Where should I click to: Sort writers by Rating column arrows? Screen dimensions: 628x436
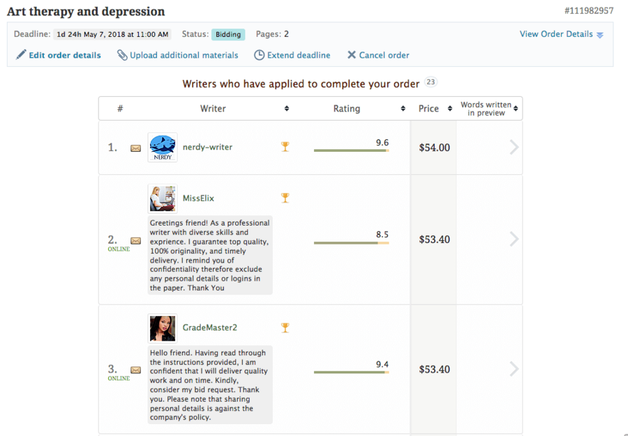[403, 108]
